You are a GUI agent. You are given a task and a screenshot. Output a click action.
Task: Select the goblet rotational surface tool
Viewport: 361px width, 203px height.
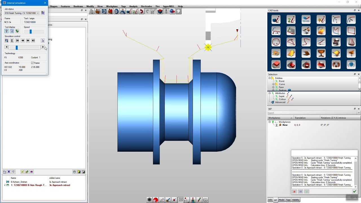321,53
